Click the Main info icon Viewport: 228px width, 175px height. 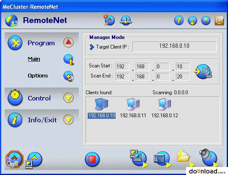pos(69,59)
